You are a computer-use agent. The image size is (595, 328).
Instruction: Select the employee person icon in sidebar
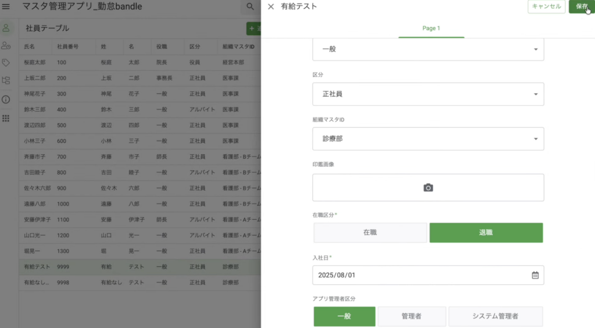click(x=6, y=28)
